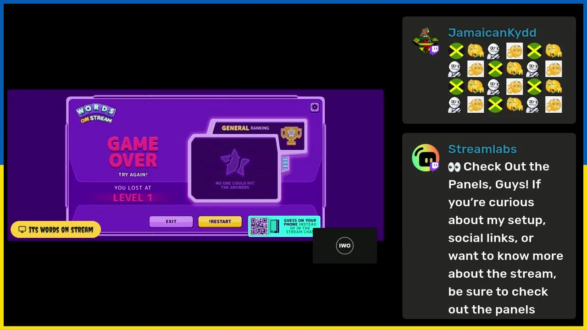This screenshot has width=587, height=330.
Task: Click the EXIT button
Action: point(171,222)
